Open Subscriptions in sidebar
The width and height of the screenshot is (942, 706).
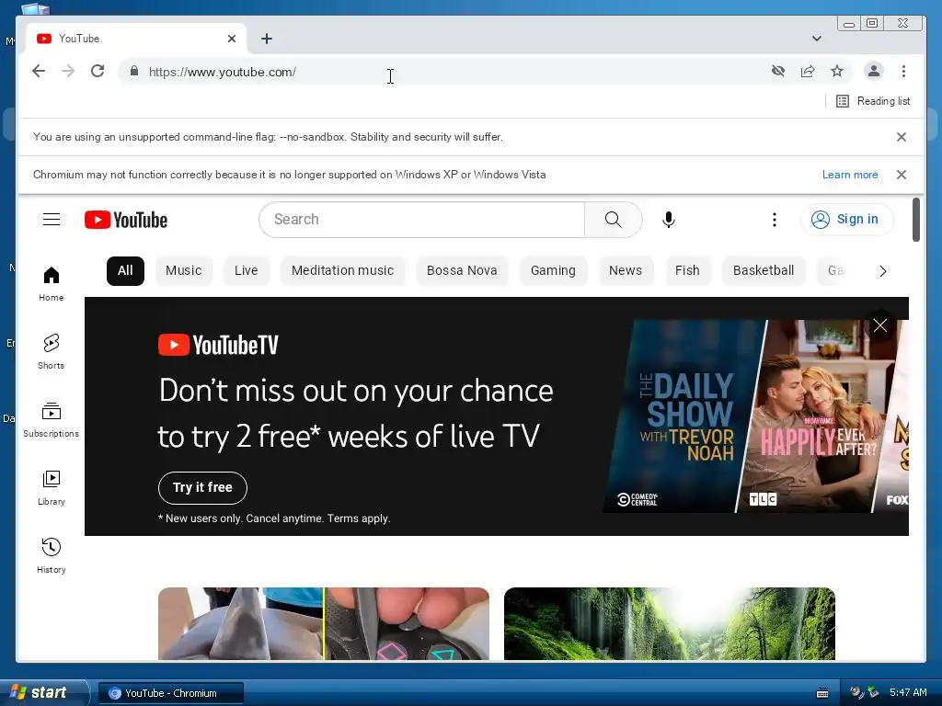click(x=52, y=419)
